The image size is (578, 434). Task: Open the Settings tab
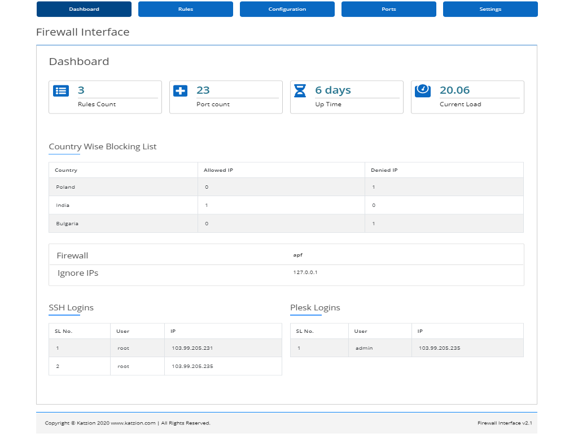pyautogui.click(x=491, y=9)
